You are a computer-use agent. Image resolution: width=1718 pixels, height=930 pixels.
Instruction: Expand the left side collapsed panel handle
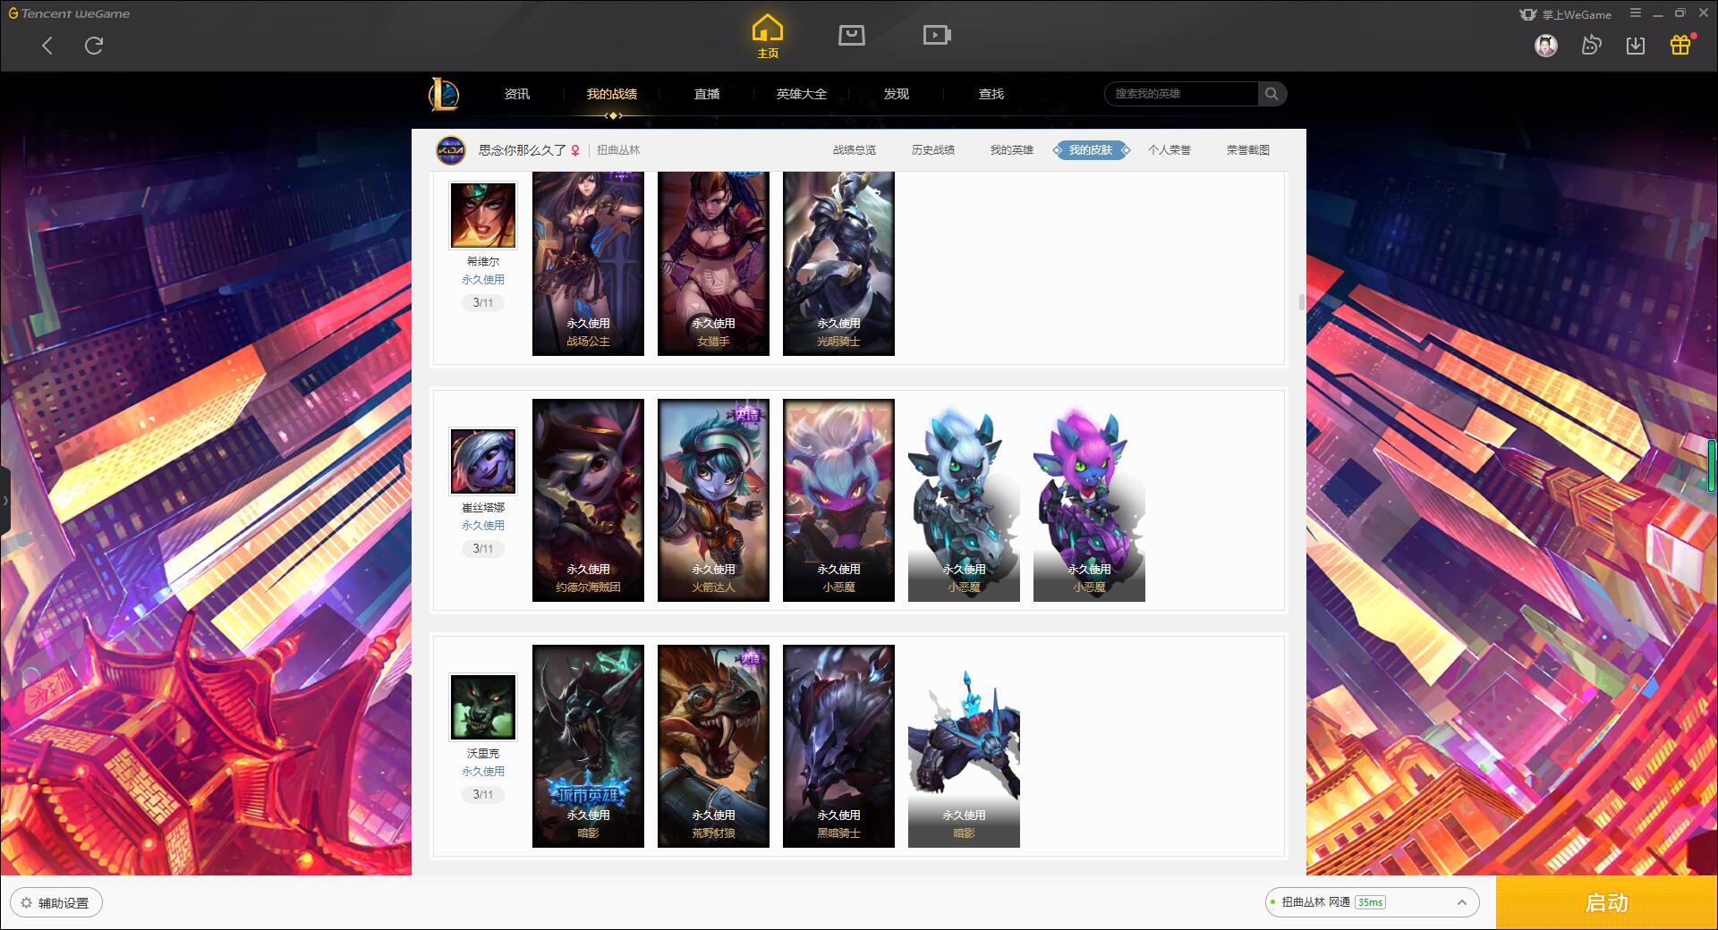5,501
